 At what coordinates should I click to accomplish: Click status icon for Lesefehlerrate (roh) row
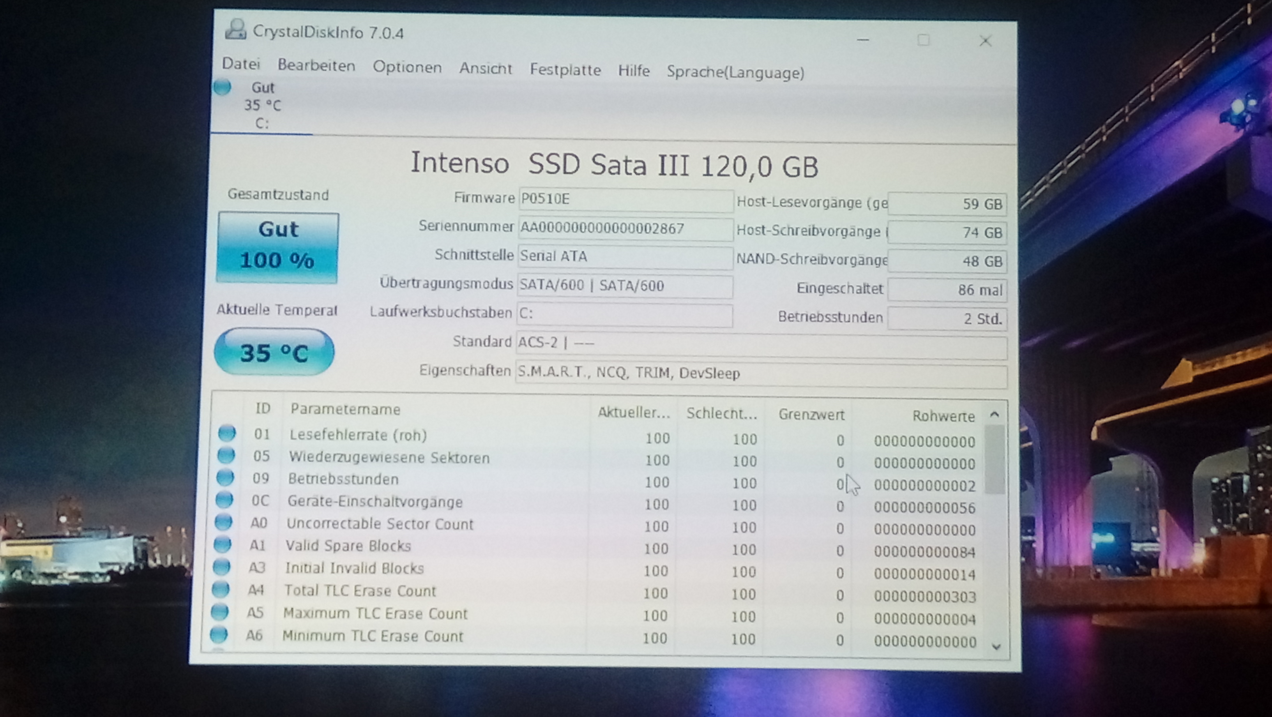[x=227, y=433]
